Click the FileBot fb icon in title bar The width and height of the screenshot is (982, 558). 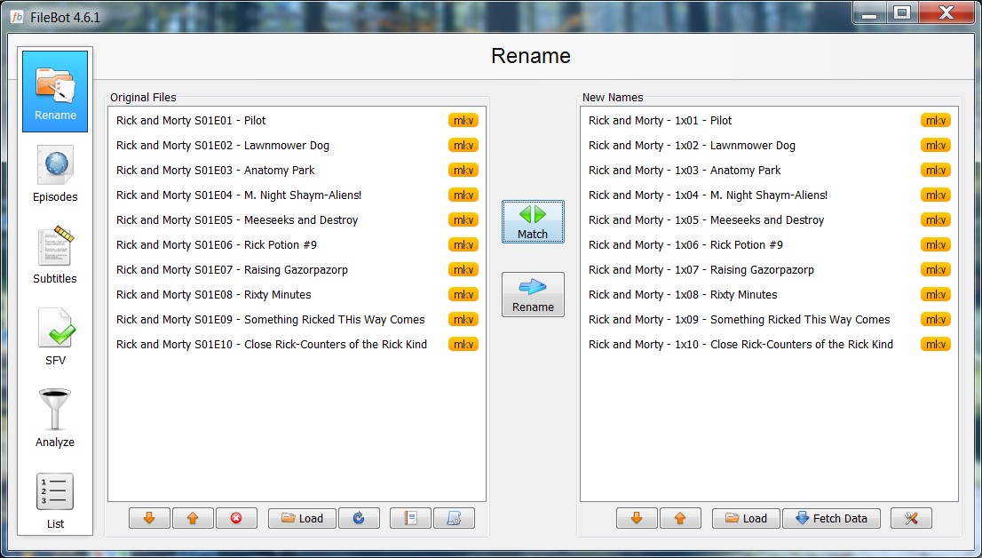tap(17, 17)
